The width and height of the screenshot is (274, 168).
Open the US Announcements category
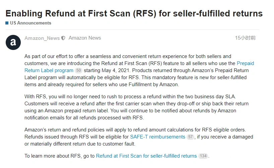pos(30,23)
